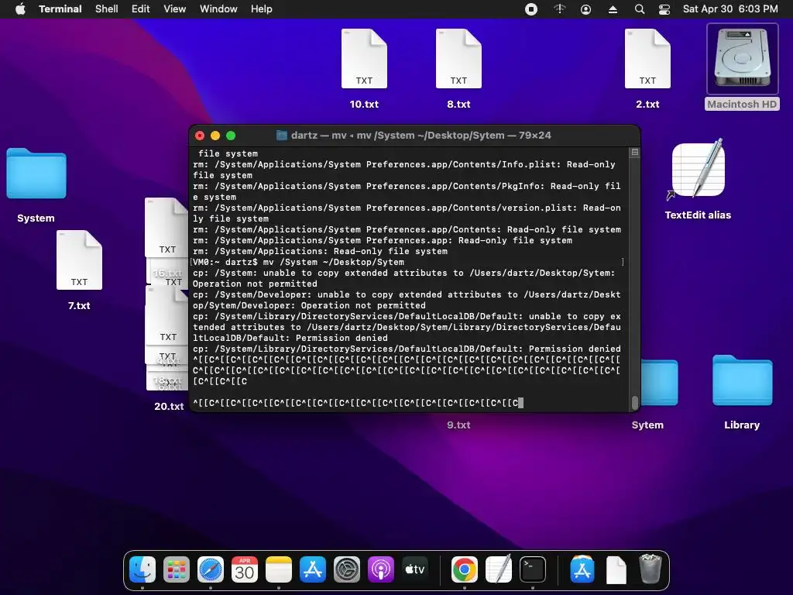Open the View menu
The height and width of the screenshot is (595, 793).
(x=174, y=9)
